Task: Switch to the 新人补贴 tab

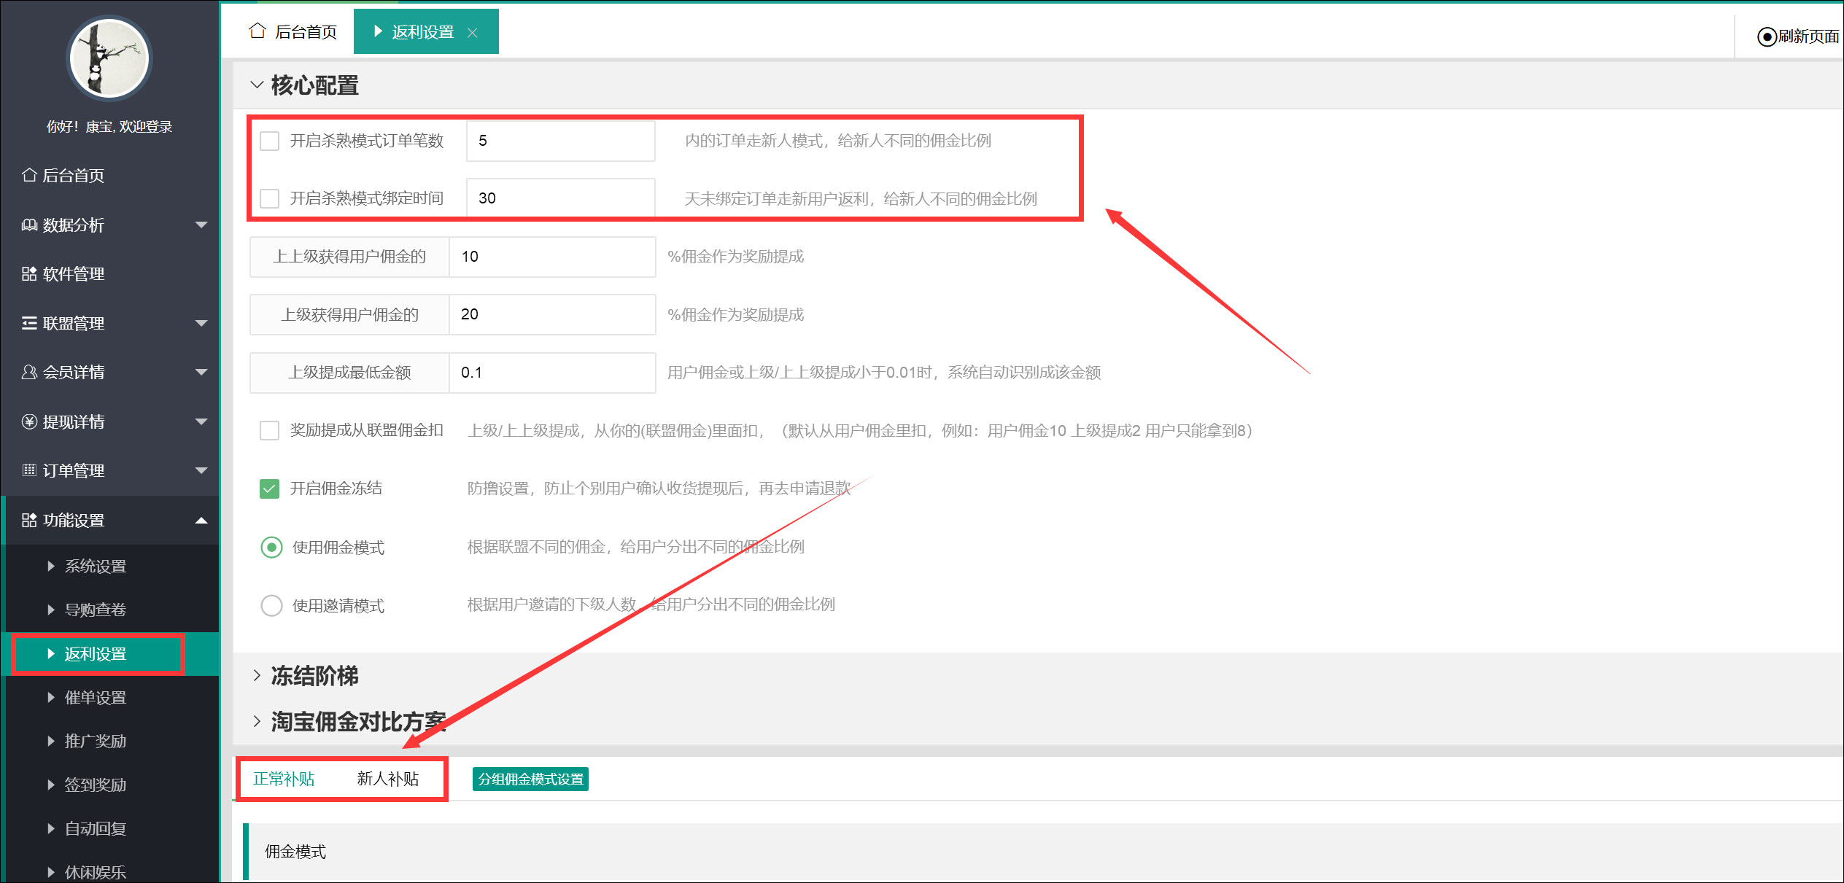Action: tap(387, 779)
